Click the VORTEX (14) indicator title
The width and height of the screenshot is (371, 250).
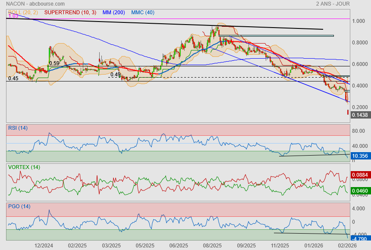click(24, 167)
